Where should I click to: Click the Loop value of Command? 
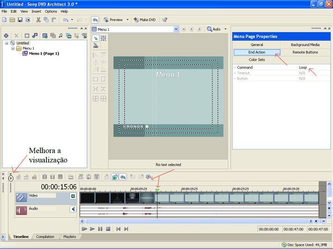pyautogui.click(x=303, y=67)
